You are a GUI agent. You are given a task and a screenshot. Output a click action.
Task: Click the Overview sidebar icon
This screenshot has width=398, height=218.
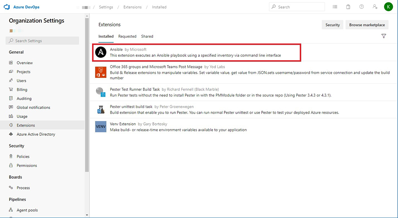11,63
